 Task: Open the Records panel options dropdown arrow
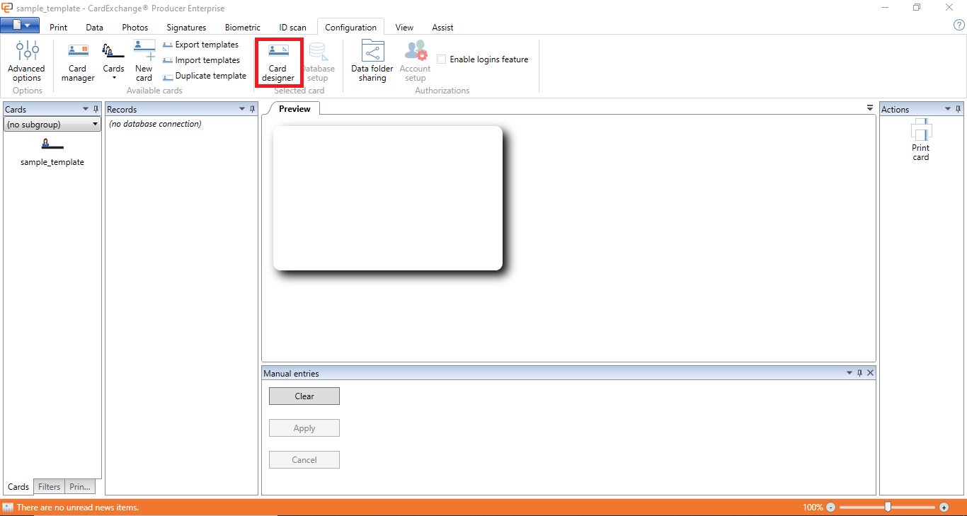pos(242,109)
